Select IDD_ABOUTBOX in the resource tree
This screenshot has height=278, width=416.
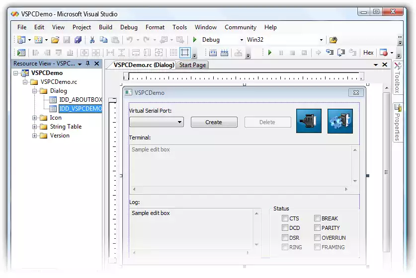point(80,100)
